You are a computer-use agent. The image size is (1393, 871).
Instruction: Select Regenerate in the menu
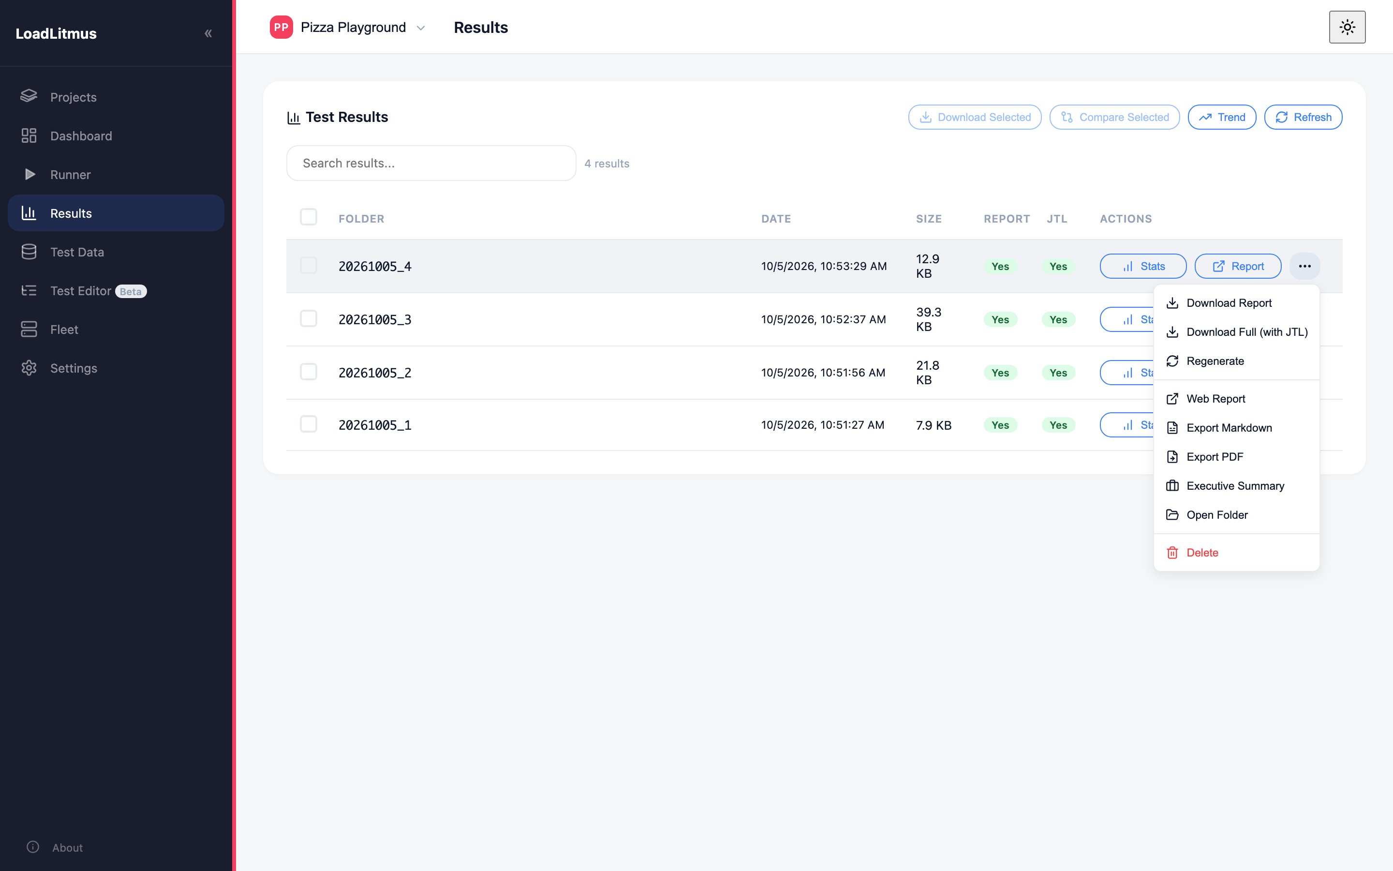(1236, 361)
